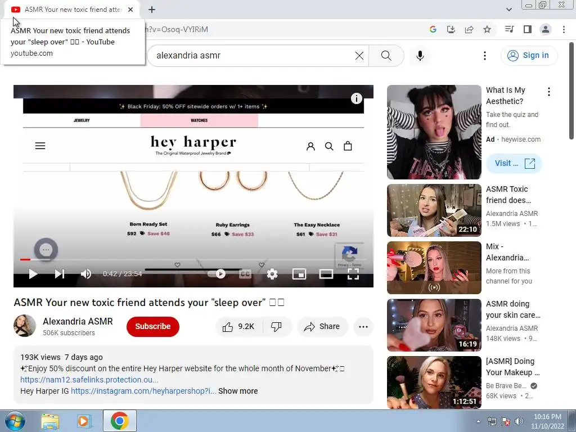Mute the video volume
Screen dimensions: 576x432
coord(86,274)
